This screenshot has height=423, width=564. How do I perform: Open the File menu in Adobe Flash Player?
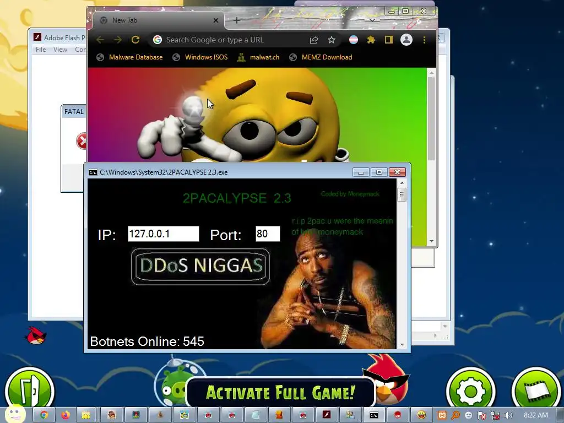pos(41,50)
